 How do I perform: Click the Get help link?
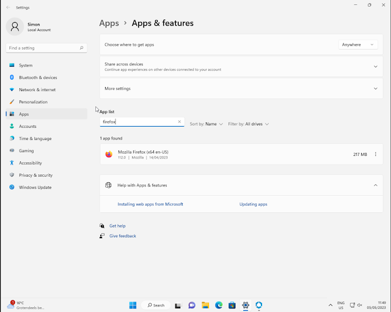coord(117,226)
